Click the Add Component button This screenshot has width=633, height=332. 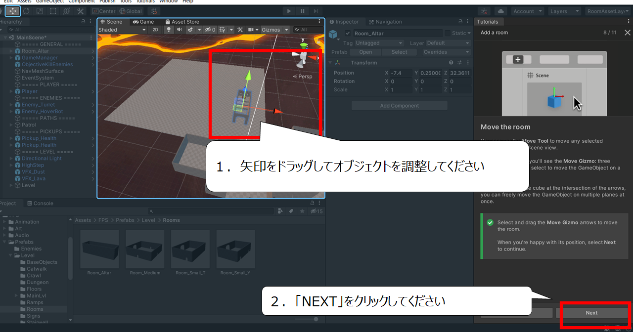[400, 106]
